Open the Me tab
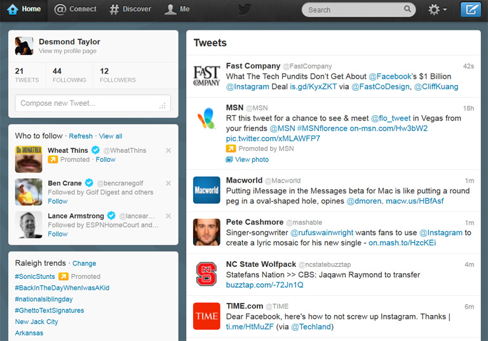Screen dimensions: 488x341 click(x=177, y=10)
